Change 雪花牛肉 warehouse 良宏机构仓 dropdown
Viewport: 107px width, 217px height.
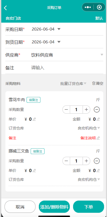coord(89,128)
